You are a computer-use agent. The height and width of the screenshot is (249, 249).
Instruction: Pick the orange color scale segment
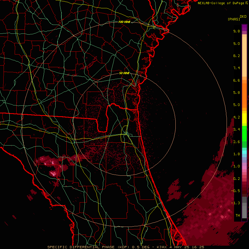coord(244,96)
